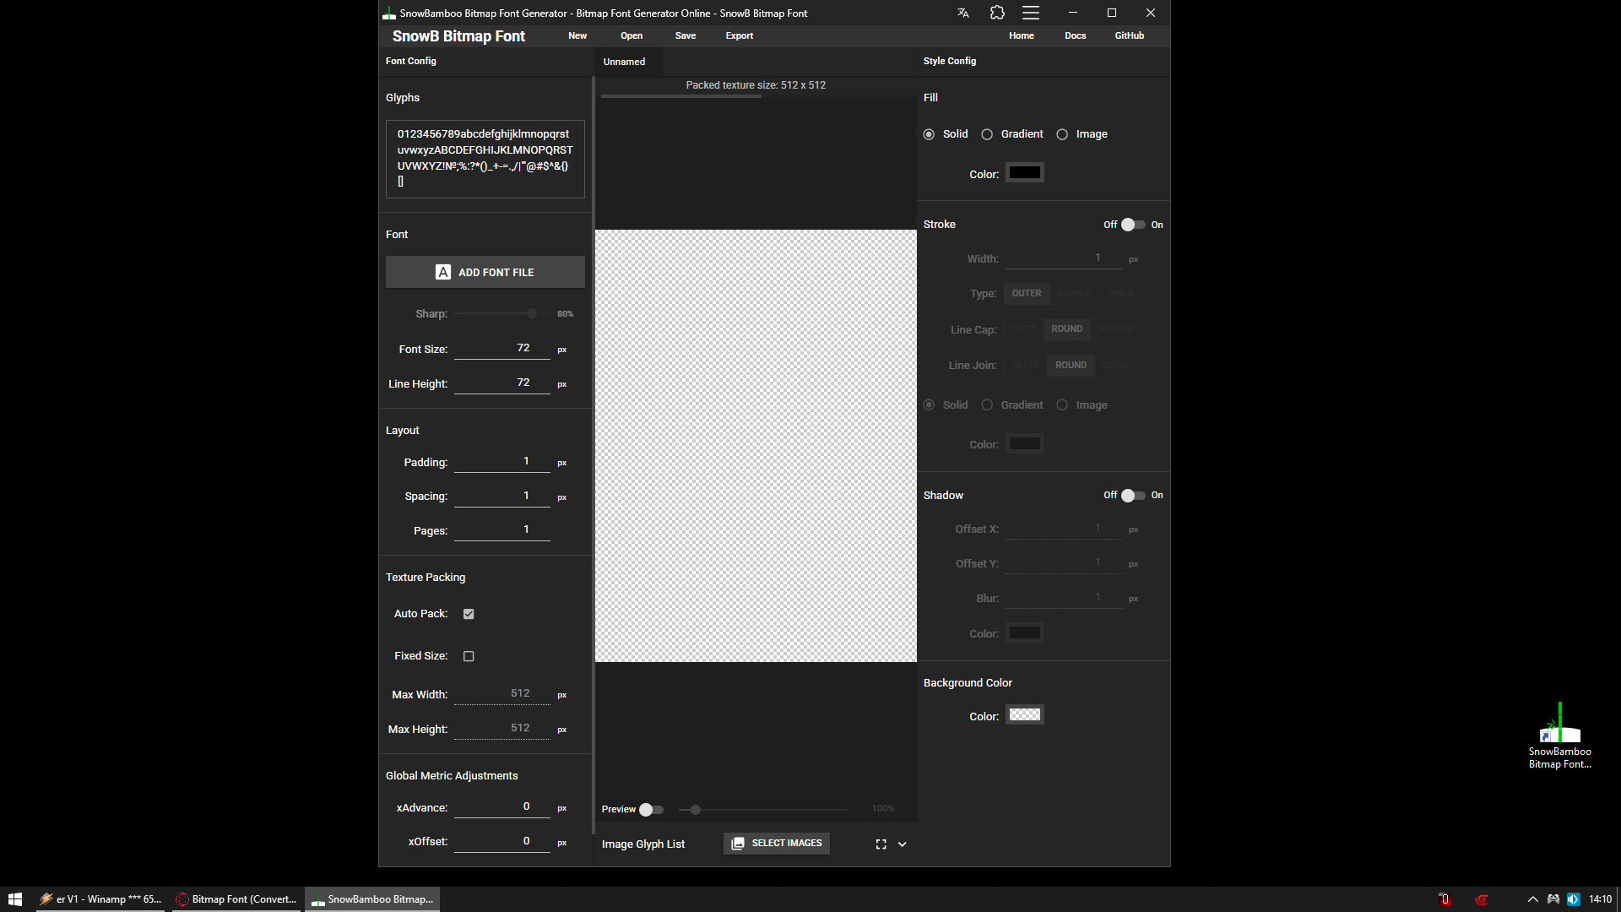Image resolution: width=1621 pixels, height=912 pixels.
Task: Click the Glyphs text area
Action: tap(485, 159)
